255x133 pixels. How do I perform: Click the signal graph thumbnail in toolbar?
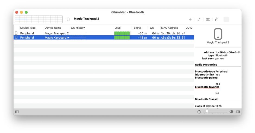[39, 19]
